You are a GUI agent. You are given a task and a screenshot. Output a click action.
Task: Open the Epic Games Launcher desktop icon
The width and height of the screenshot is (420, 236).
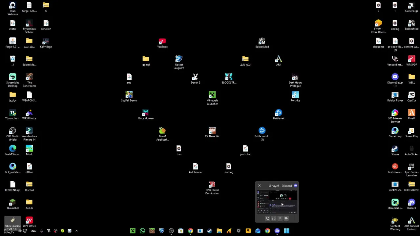coord(411,170)
